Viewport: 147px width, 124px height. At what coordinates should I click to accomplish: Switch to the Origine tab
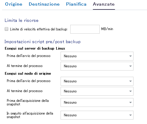[14, 4]
